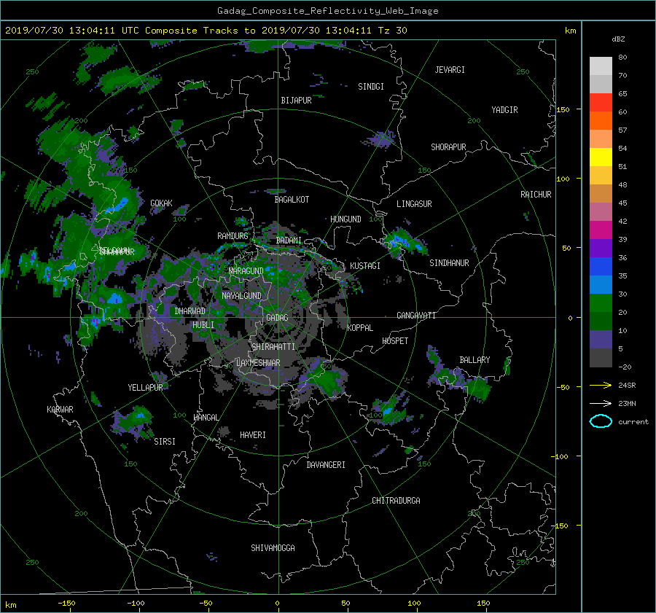
Task: Pick the purple 39-36 dBZ legend swatch
Action: click(x=601, y=249)
